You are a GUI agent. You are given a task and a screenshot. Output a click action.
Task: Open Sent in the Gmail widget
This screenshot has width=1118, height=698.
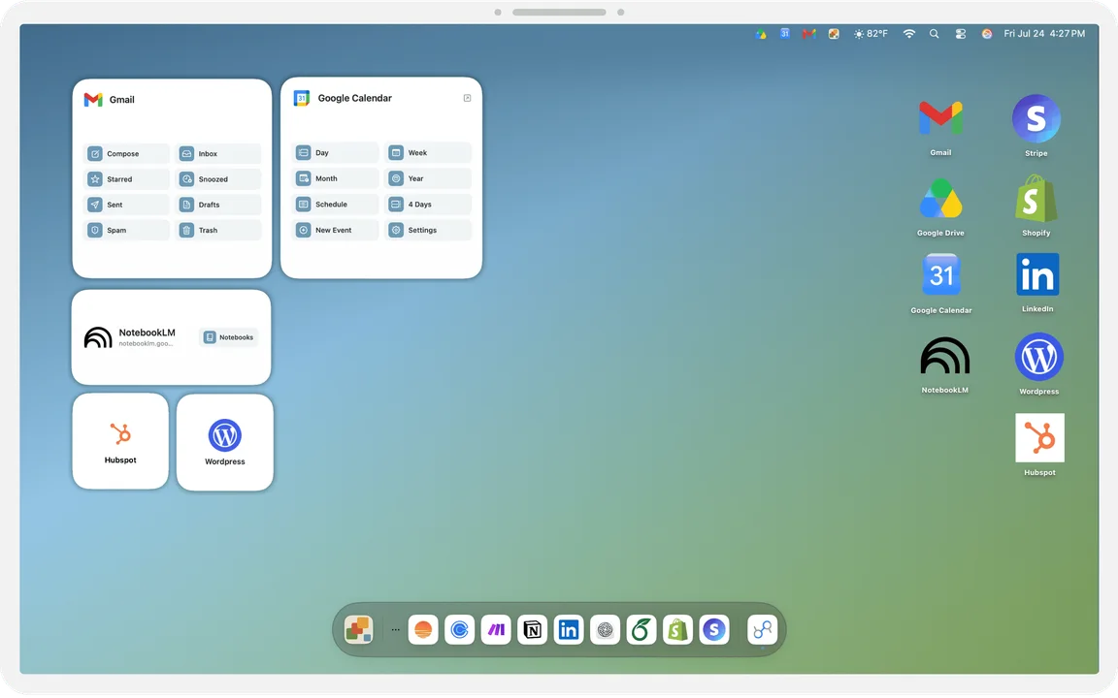127,206
